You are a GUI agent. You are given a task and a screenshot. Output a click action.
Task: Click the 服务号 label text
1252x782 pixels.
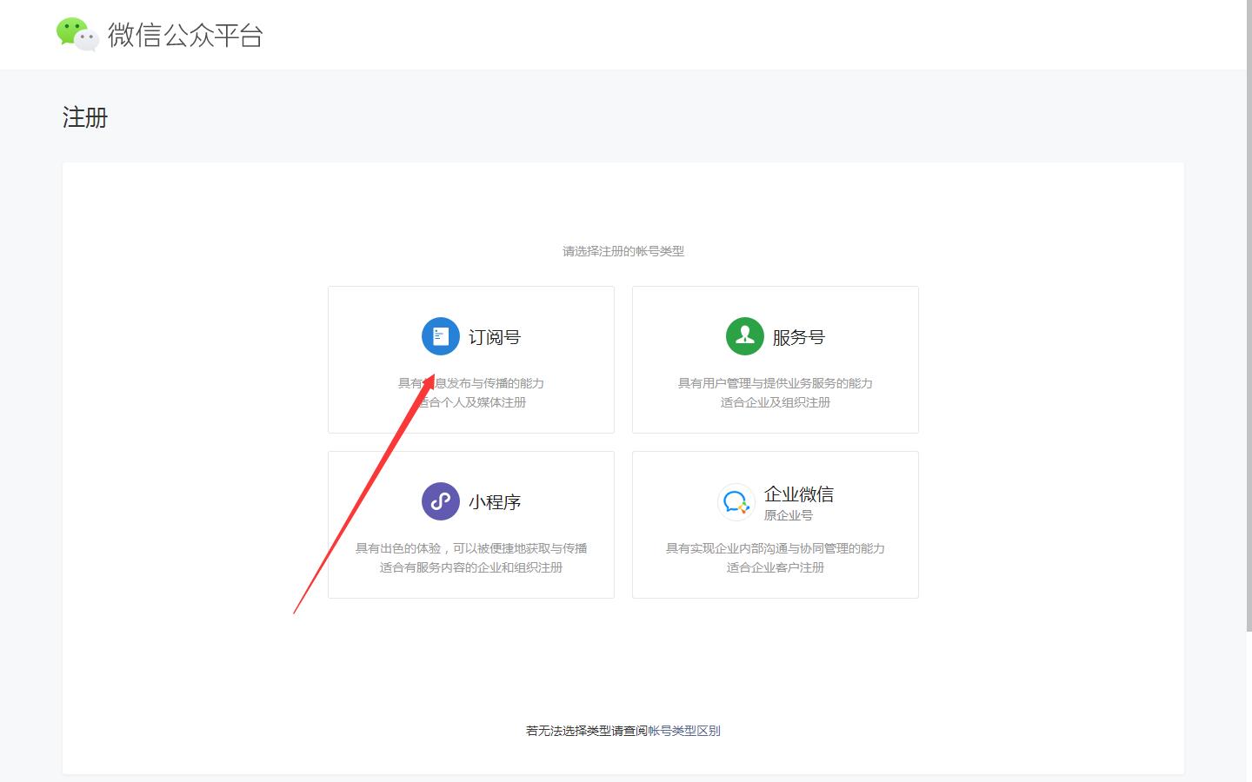[798, 337]
